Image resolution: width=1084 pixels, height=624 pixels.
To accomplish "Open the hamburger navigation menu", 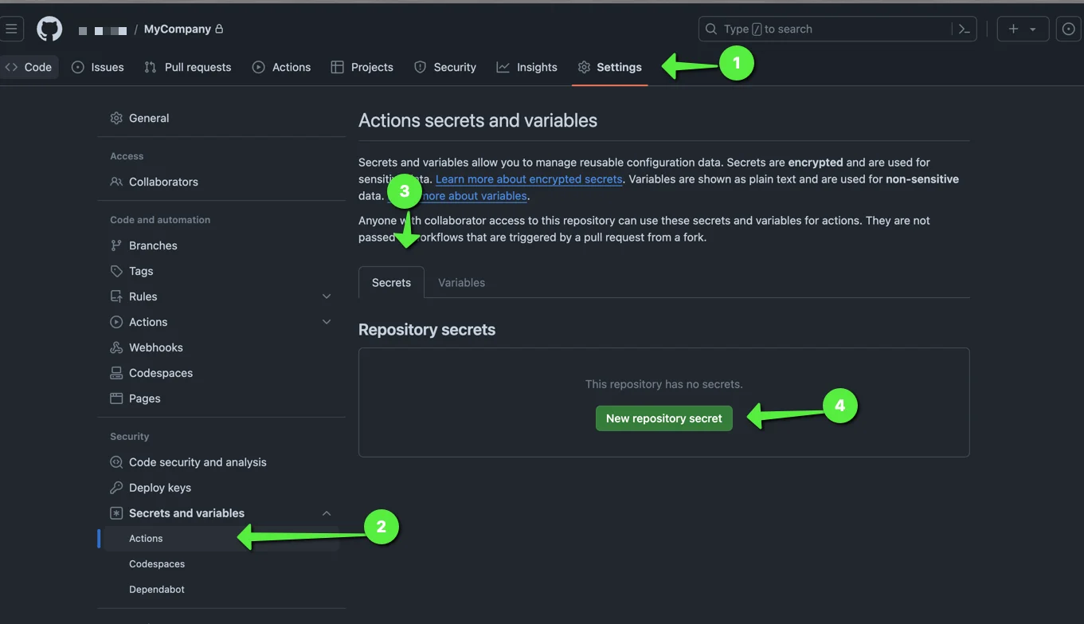I will click(x=12, y=28).
